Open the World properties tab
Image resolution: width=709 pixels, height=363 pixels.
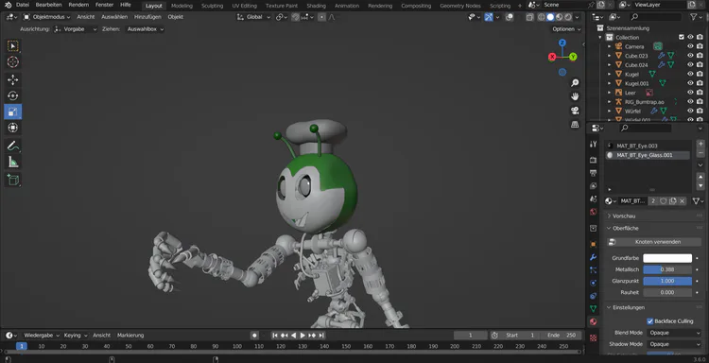click(594, 212)
